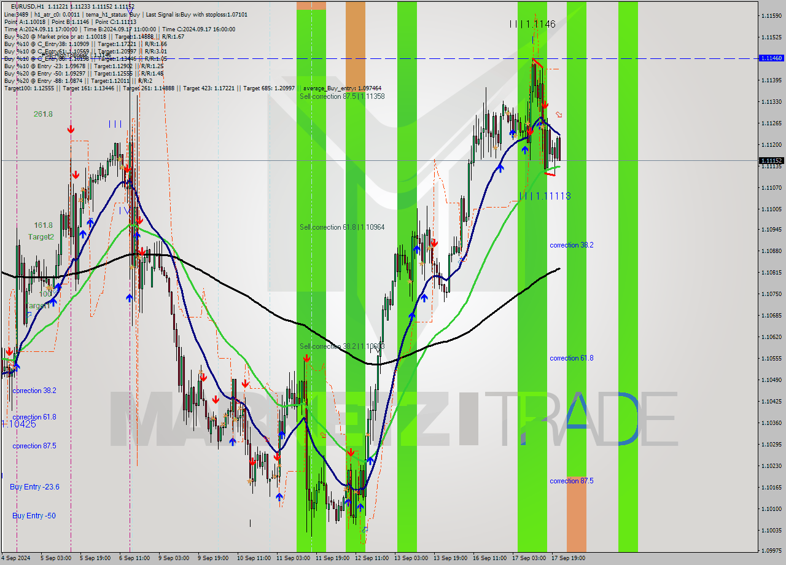786x565 pixels.
Task: Click the '16 Sep 11:00' time label
Action: [x=489, y=558]
